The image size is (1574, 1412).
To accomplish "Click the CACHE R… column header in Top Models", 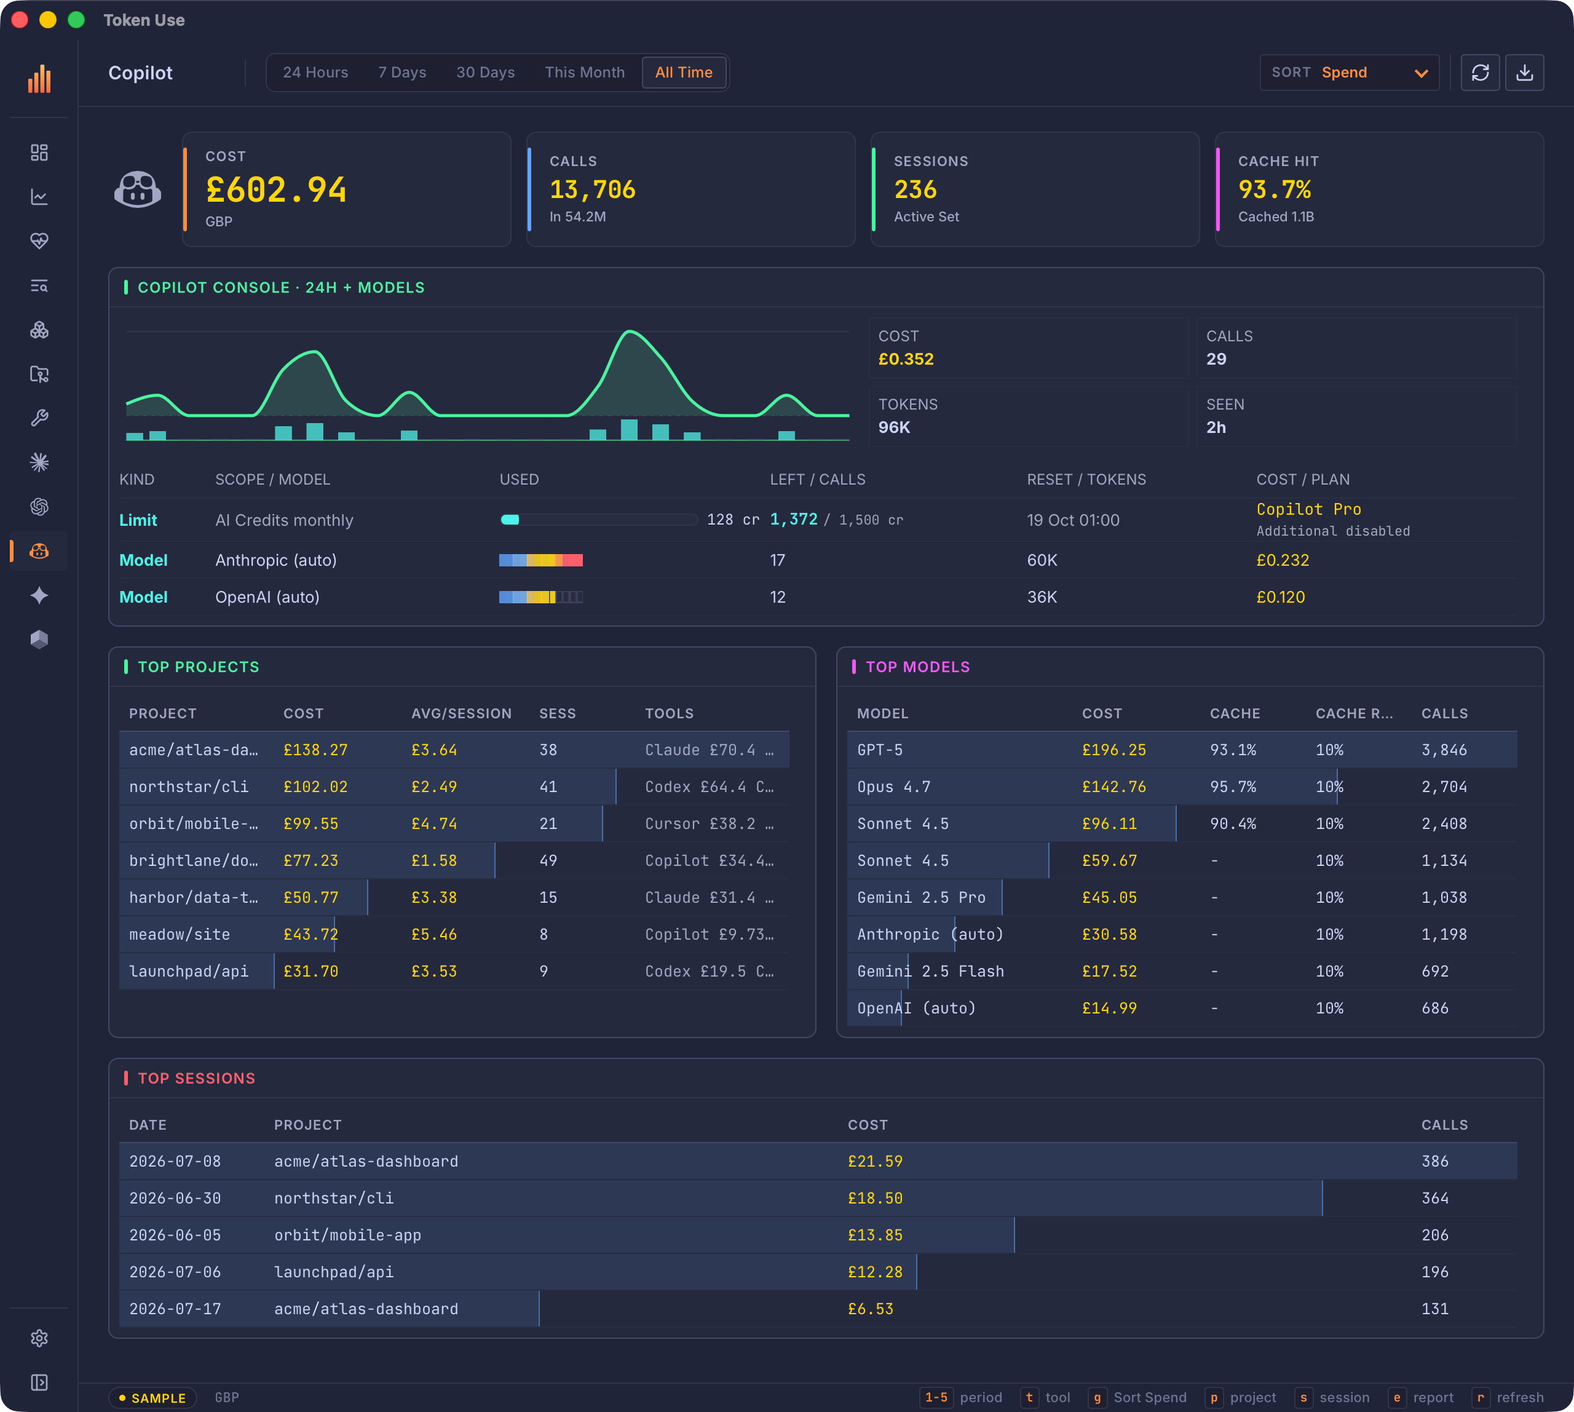I will pyautogui.click(x=1354, y=713).
